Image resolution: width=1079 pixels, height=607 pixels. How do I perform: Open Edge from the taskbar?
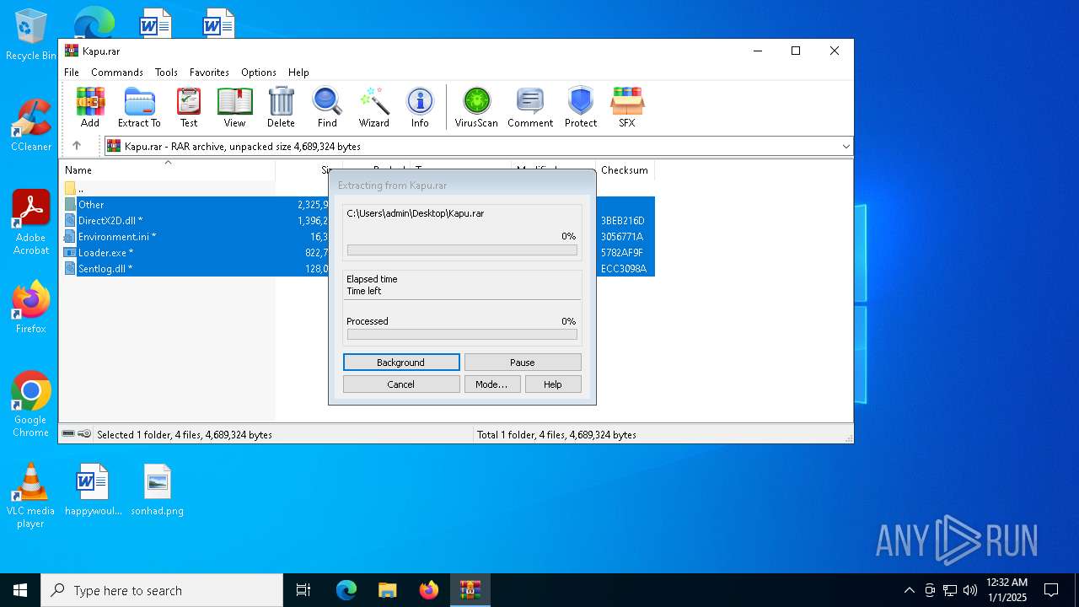pyautogui.click(x=346, y=590)
